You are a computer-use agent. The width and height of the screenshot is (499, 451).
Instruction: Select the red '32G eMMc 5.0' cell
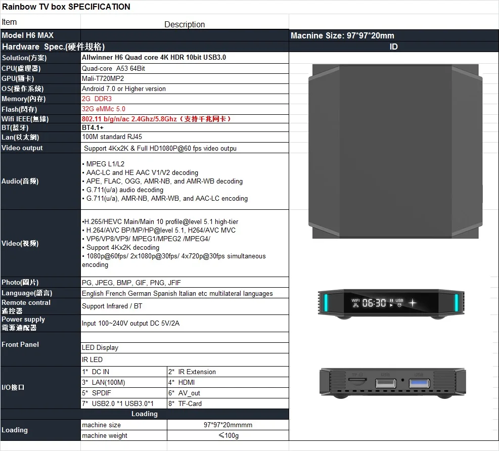tap(185, 109)
